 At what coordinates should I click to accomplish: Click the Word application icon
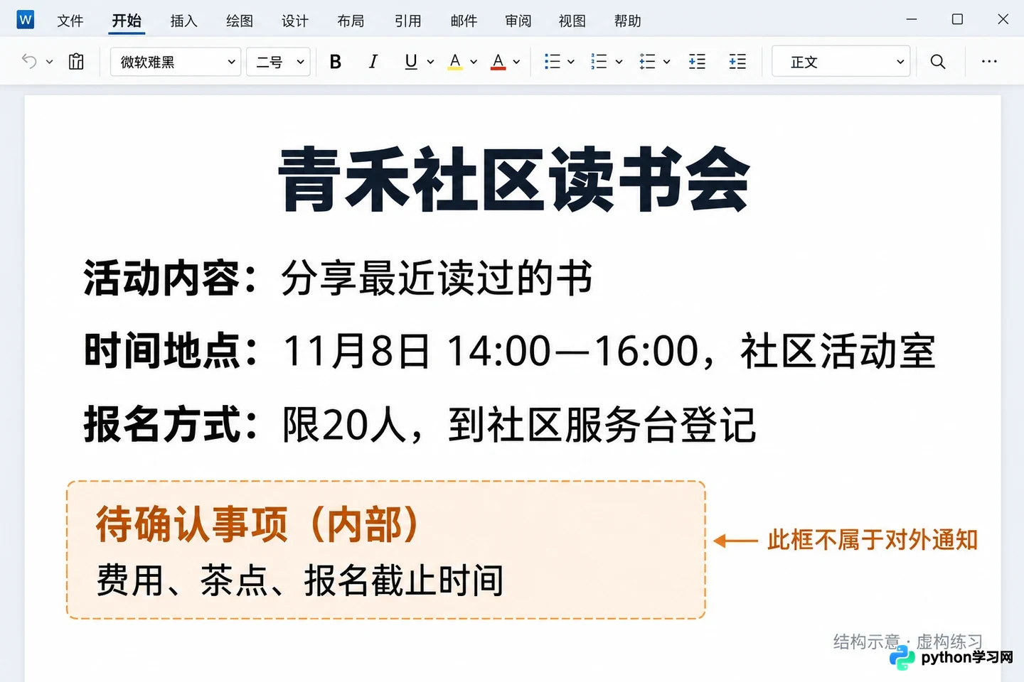[x=26, y=20]
